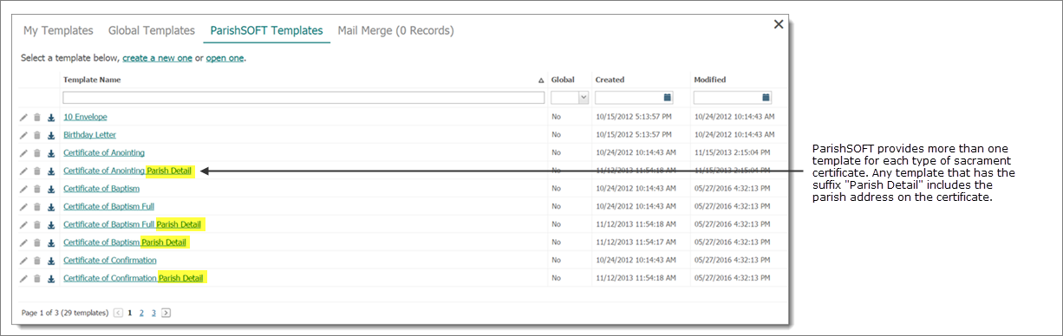
Task: Delete Certificate of Anointing trash icon
Action: click(x=36, y=153)
